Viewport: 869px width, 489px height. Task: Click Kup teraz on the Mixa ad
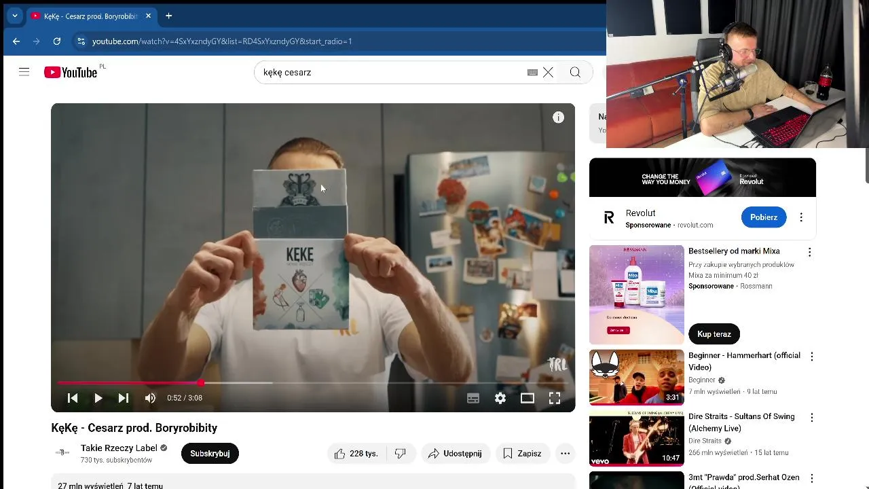pyautogui.click(x=714, y=334)
